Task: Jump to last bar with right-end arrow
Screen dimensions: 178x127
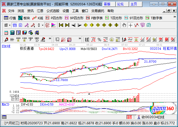Action: [x=67, y=25]
